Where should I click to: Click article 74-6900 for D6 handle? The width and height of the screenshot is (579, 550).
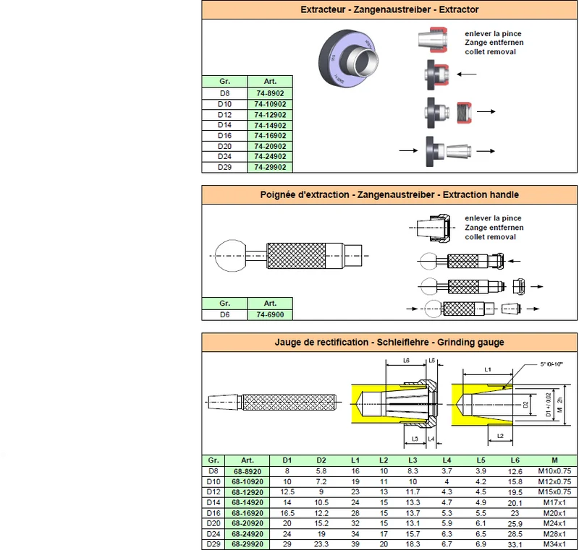[x=270, y=314]
